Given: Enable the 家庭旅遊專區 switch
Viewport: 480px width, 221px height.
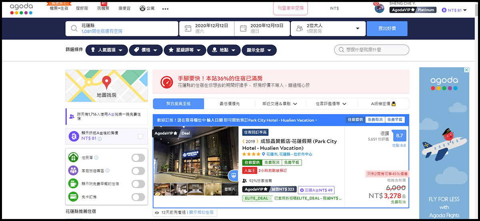Looking at the screenshot, I should tap(138, 171).
